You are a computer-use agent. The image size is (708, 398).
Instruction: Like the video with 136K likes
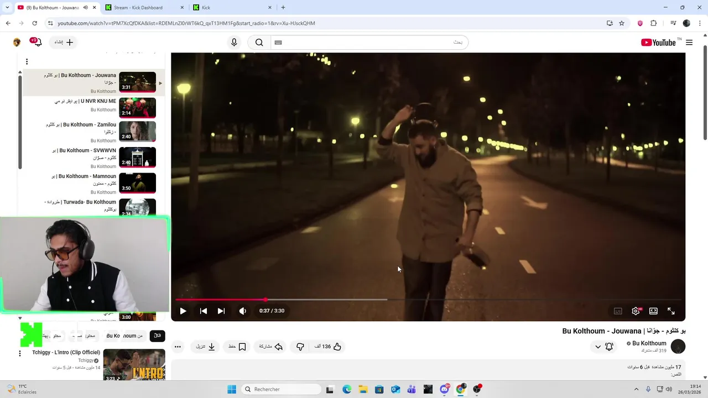point(328,347)
